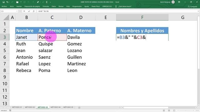Customize the Quick Access Toolbar dropdown

50,2
